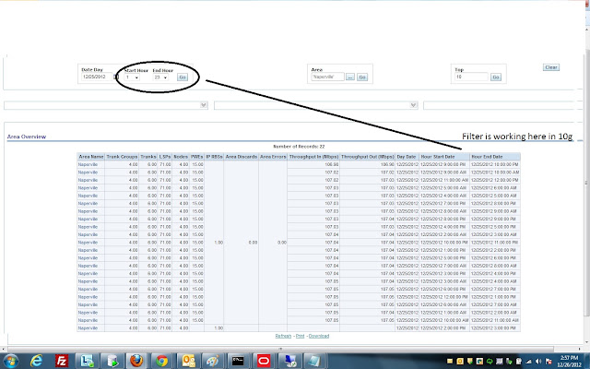Click the Trunk Groups column header
Viewport: 590px width, 369px height.
pos(122,157)
